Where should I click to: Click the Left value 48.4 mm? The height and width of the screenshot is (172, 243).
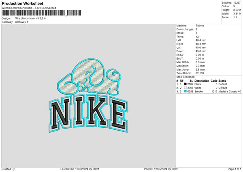(x=201, y=40)
